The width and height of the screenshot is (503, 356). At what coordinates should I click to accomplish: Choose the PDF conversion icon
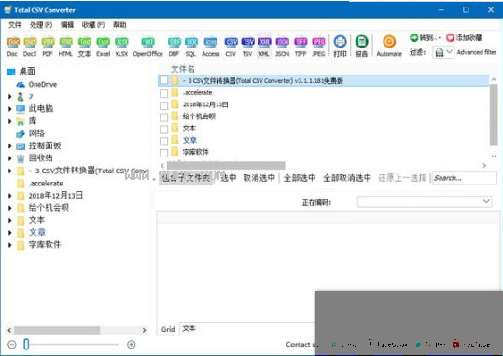[x=48, y=47]
